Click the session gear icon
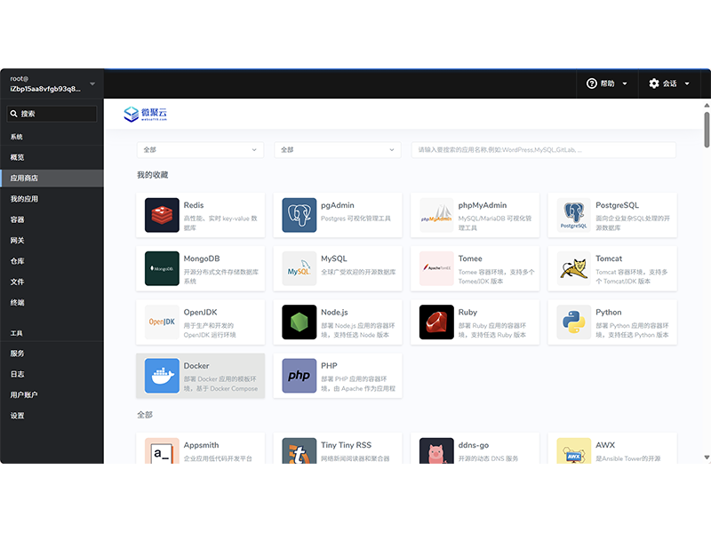 [654, 84]
